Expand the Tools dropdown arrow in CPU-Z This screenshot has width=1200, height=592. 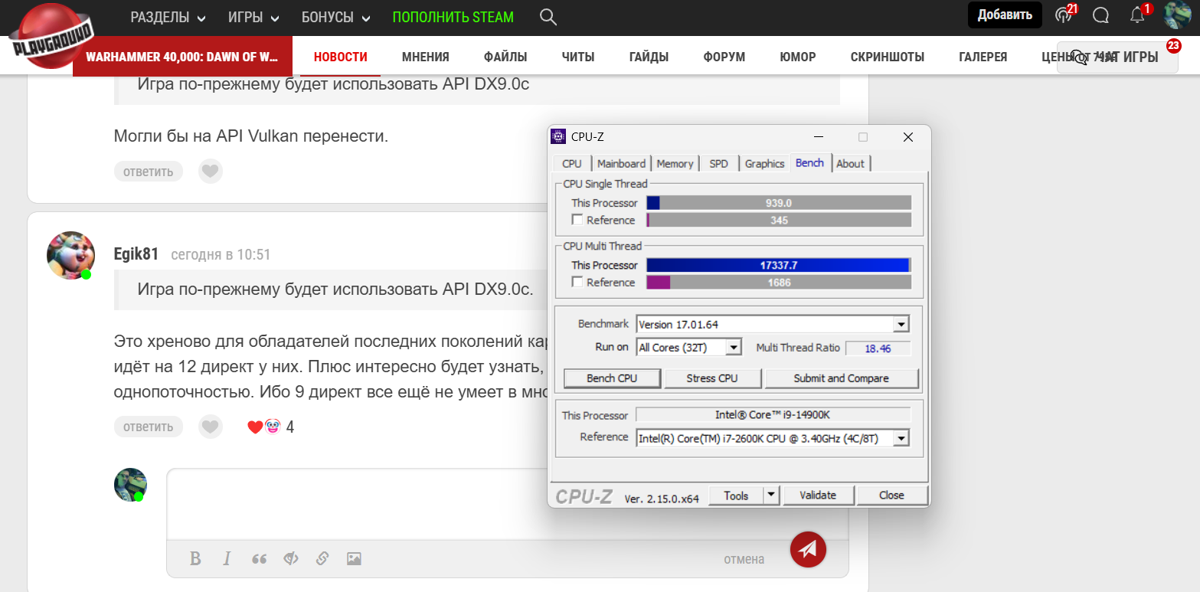772,496
